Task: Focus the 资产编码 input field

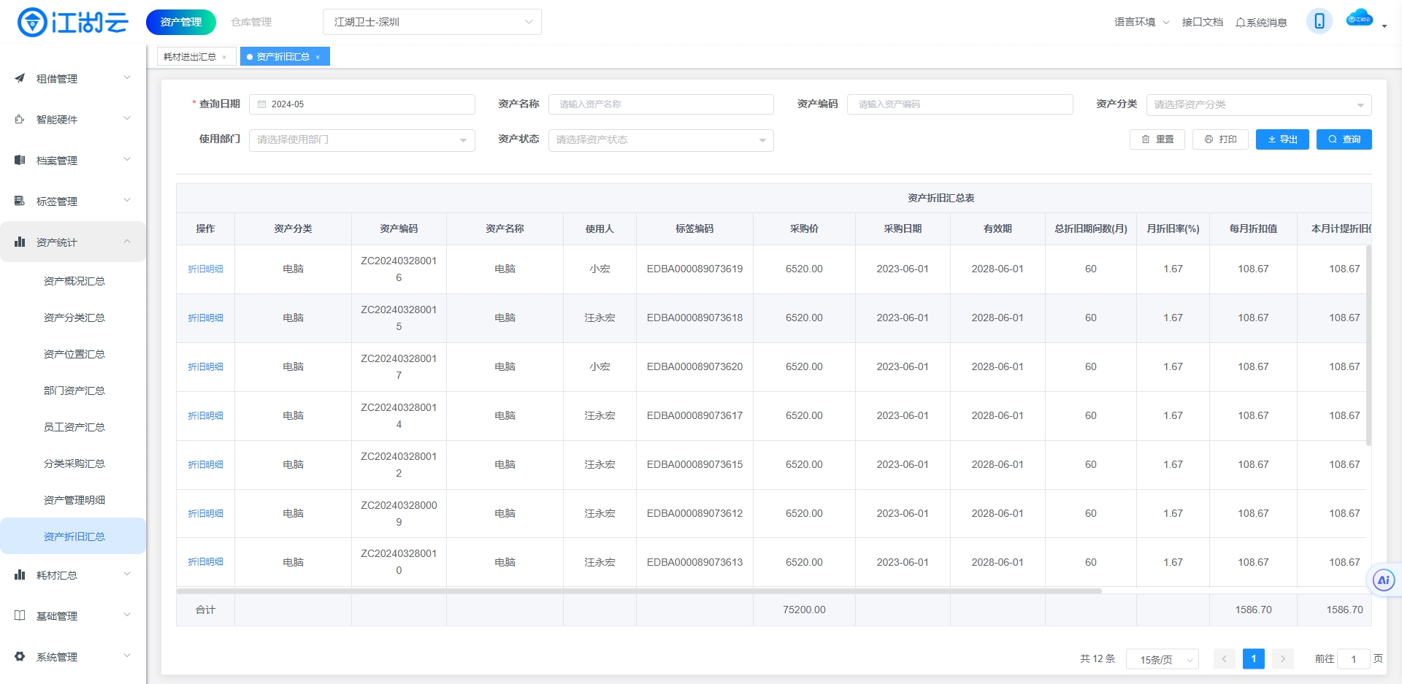Action: (959, 104)
